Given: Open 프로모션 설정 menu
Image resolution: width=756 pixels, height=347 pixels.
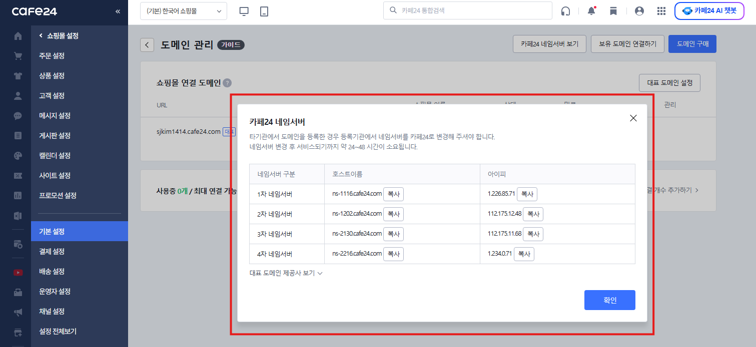Looking at the screenshot, I should coord(80,196).
